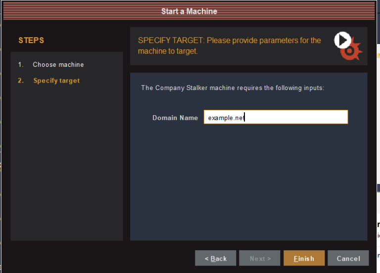Go to previous step with Back

click(215, 258)
